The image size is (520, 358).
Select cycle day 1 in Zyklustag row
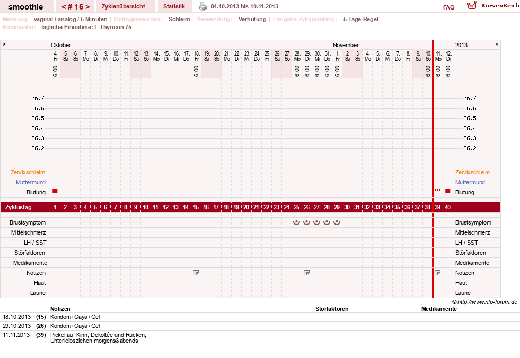pos(55,207)
